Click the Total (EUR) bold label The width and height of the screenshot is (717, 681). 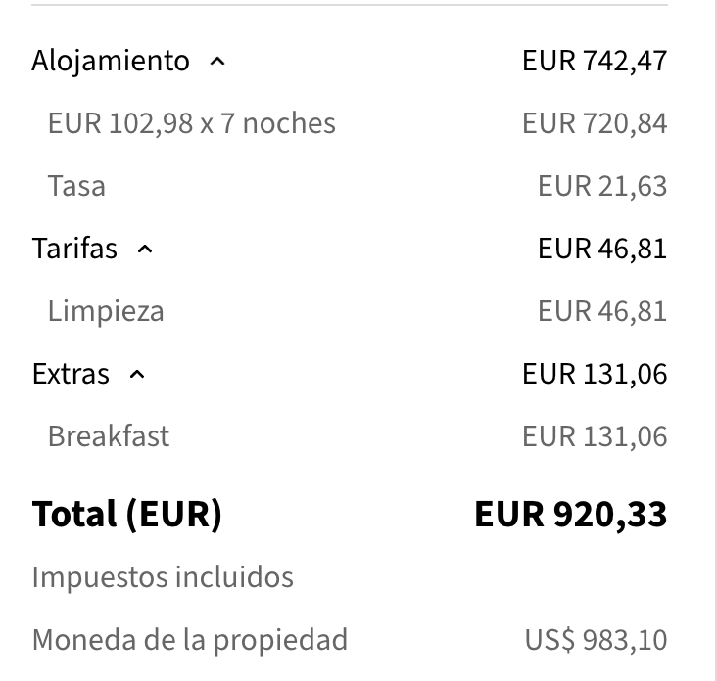(x=127, y=514)
